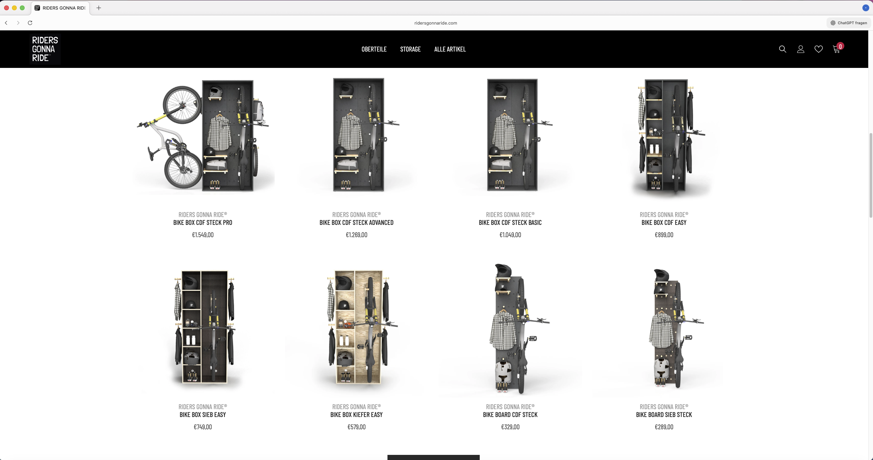Open the STORAGE menu
This screenshot has height=460, width=873.
410,49
